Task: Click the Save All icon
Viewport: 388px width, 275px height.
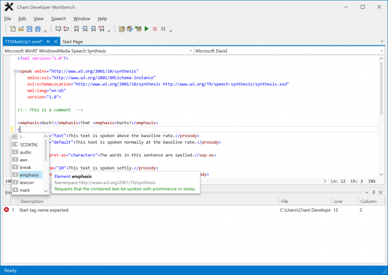Action: (38, 29)
